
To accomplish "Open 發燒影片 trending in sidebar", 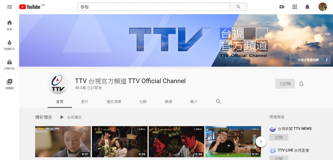I will point(9,45).
